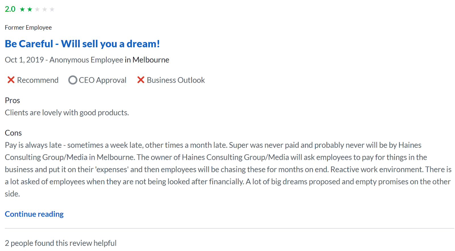Viewport: 455px width, 251px height.
Task: Click the CEO Approval label text
Action: tap(102, 80)
